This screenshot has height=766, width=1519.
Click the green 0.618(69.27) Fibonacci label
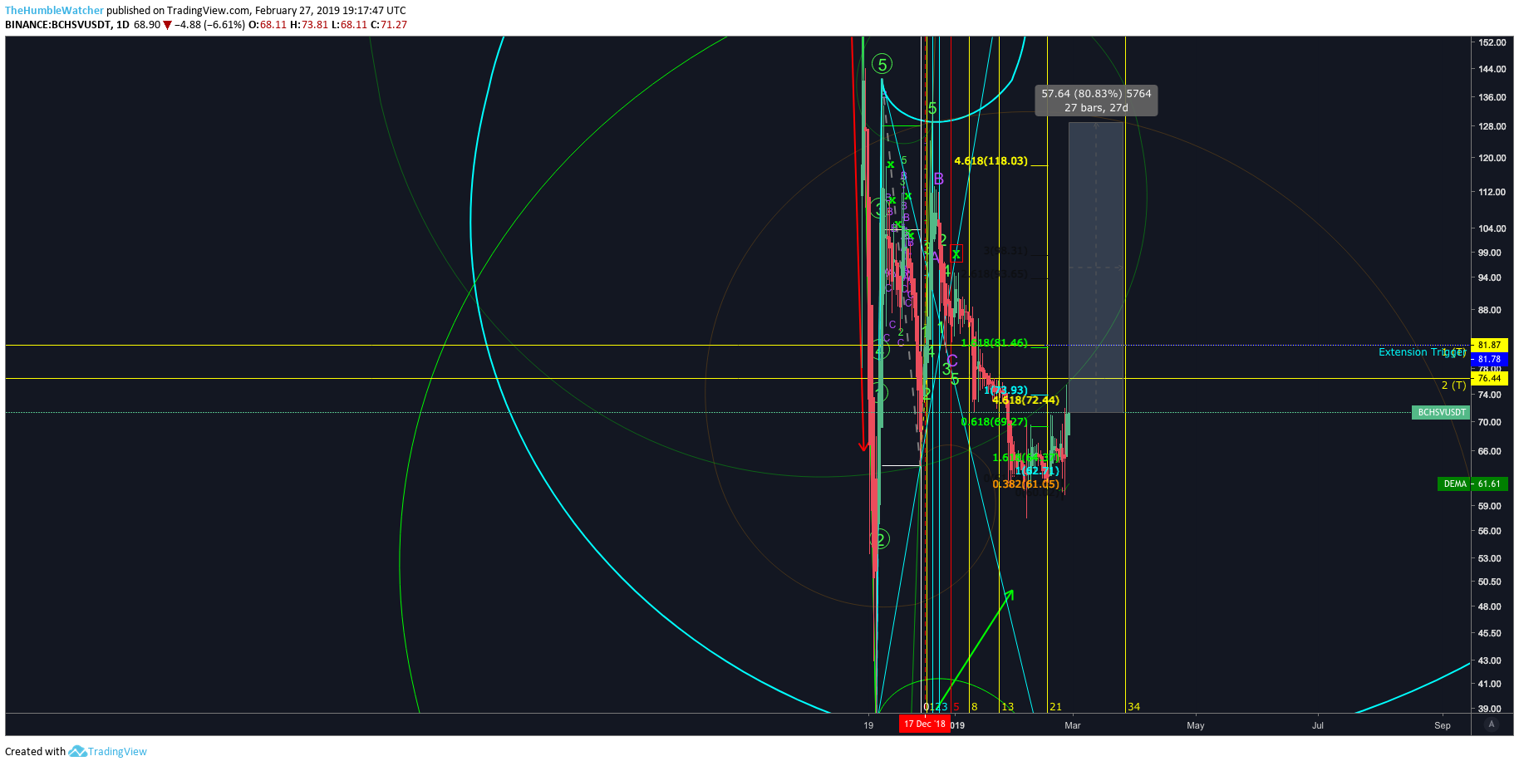(x=994, y=422)
